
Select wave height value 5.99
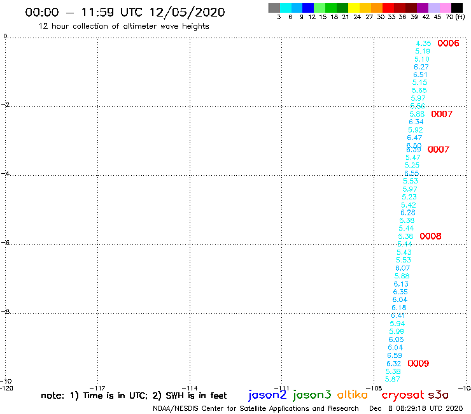[397, 331]
